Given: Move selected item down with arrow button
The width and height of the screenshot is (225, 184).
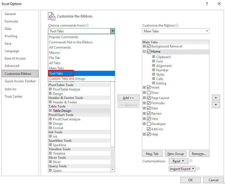Looking at the screenshot, I should 216,105.
